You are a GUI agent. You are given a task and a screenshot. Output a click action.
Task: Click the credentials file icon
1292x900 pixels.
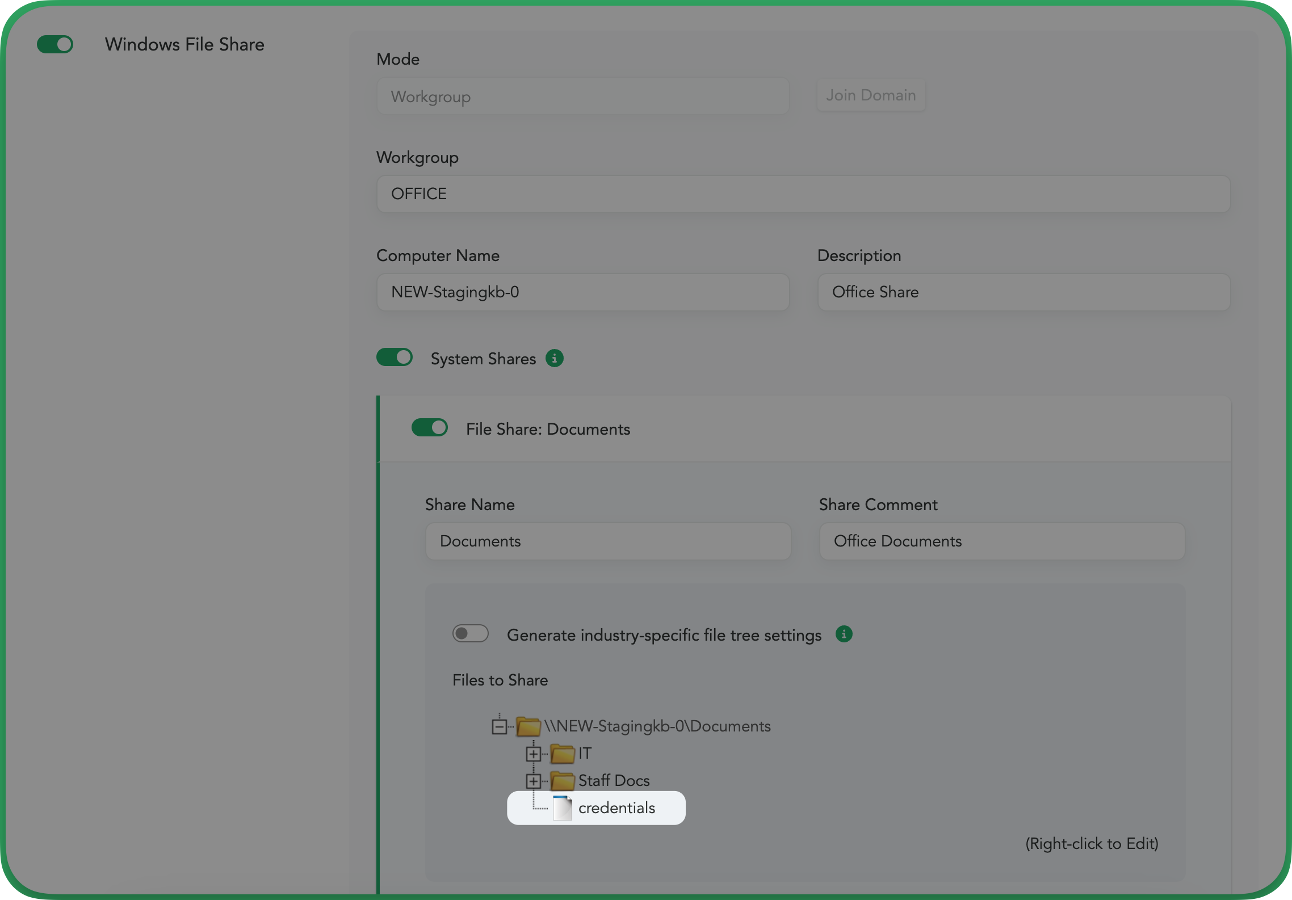[561, 808]
